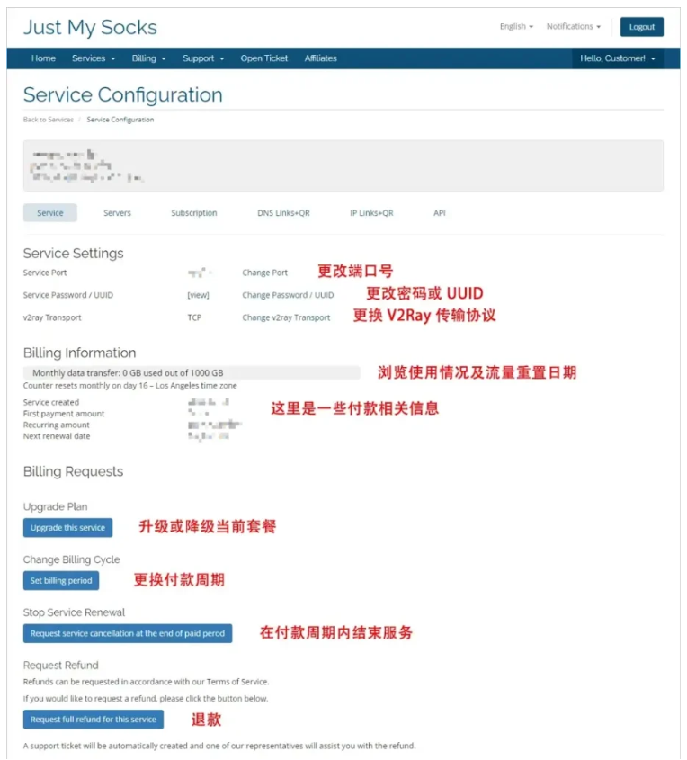
Task: Click the First payment amount label
Action: coord(64,414)
